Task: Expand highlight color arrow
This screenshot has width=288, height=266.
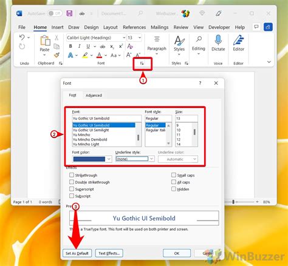Action: 92,55
